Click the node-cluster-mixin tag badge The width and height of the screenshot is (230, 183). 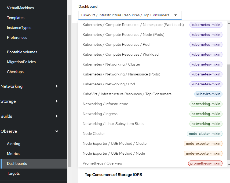[x=205, y=134]
